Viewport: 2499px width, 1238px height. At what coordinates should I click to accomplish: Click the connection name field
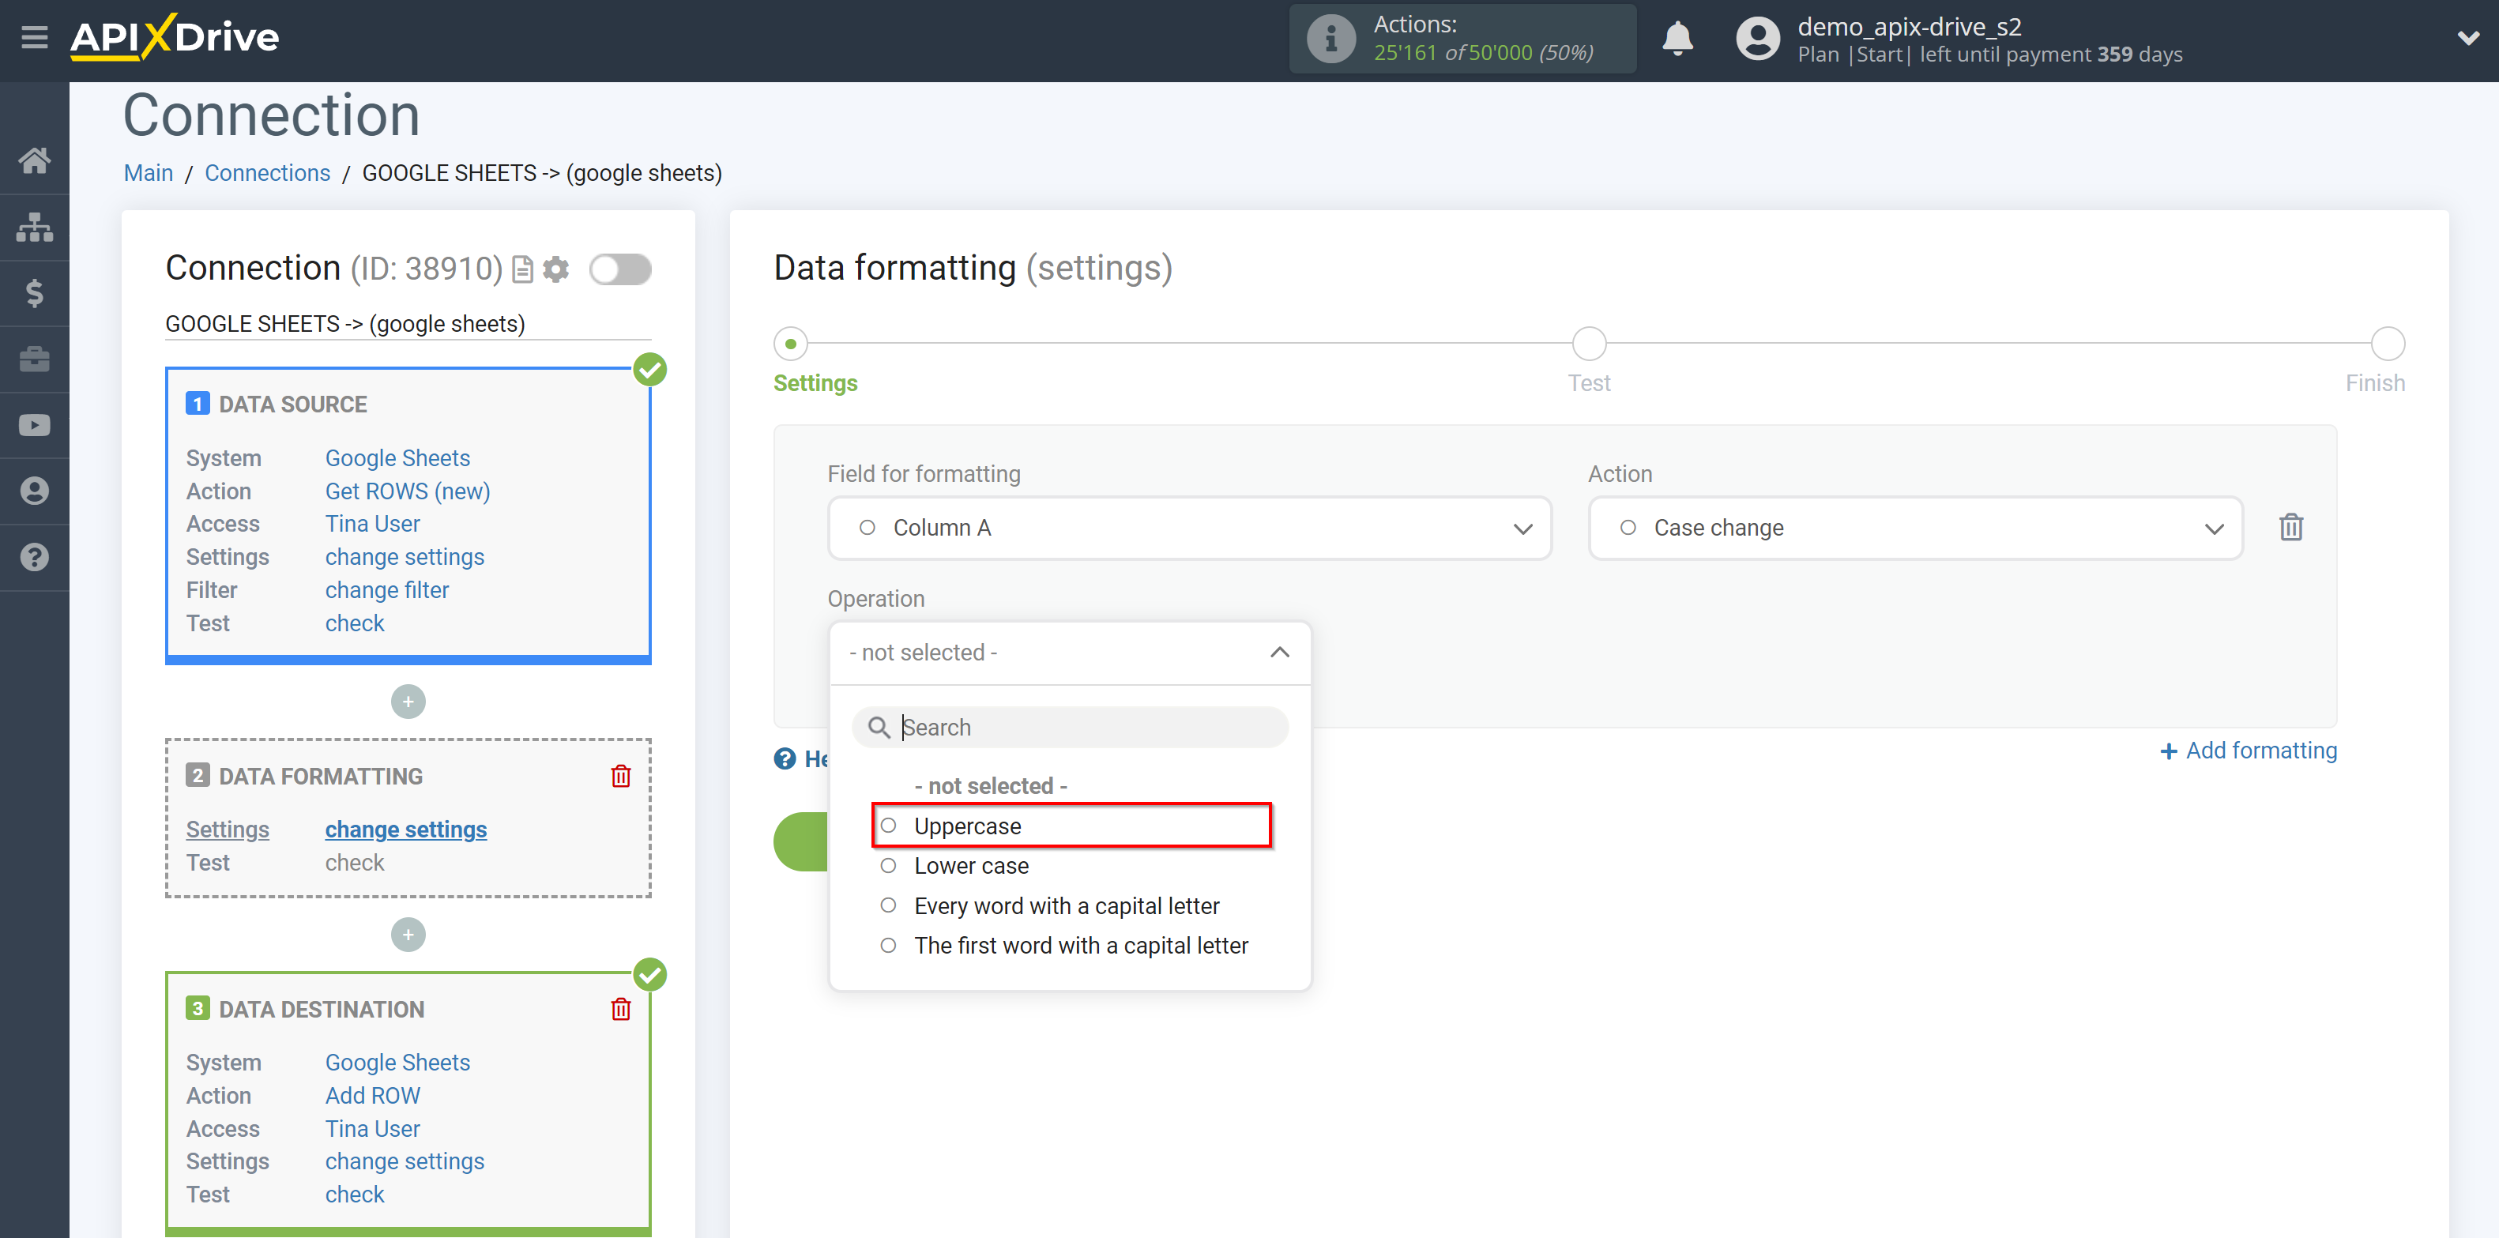click(408, 323)
